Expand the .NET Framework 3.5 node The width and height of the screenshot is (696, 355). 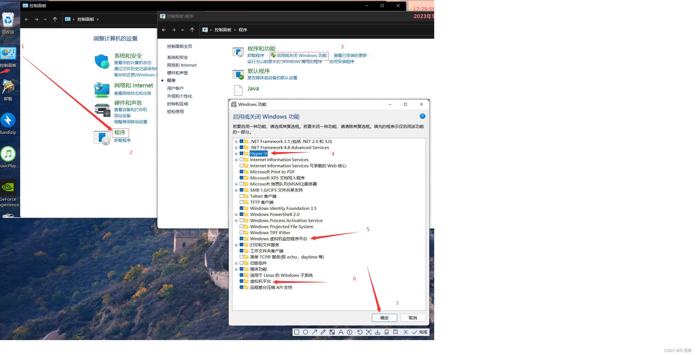236,142
